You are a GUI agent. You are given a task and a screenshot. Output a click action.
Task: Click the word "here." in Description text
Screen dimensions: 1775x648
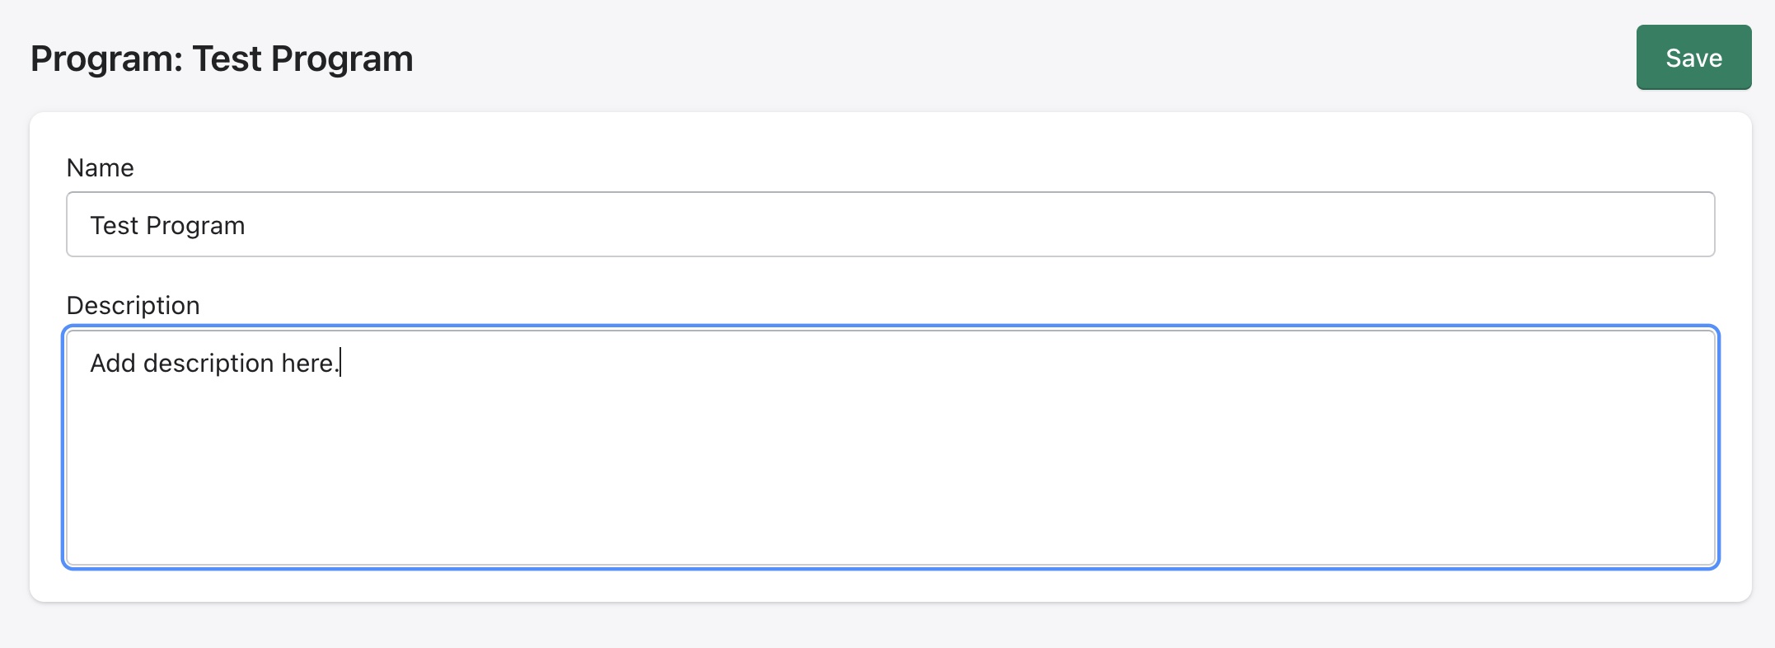(x=310, y=364)
